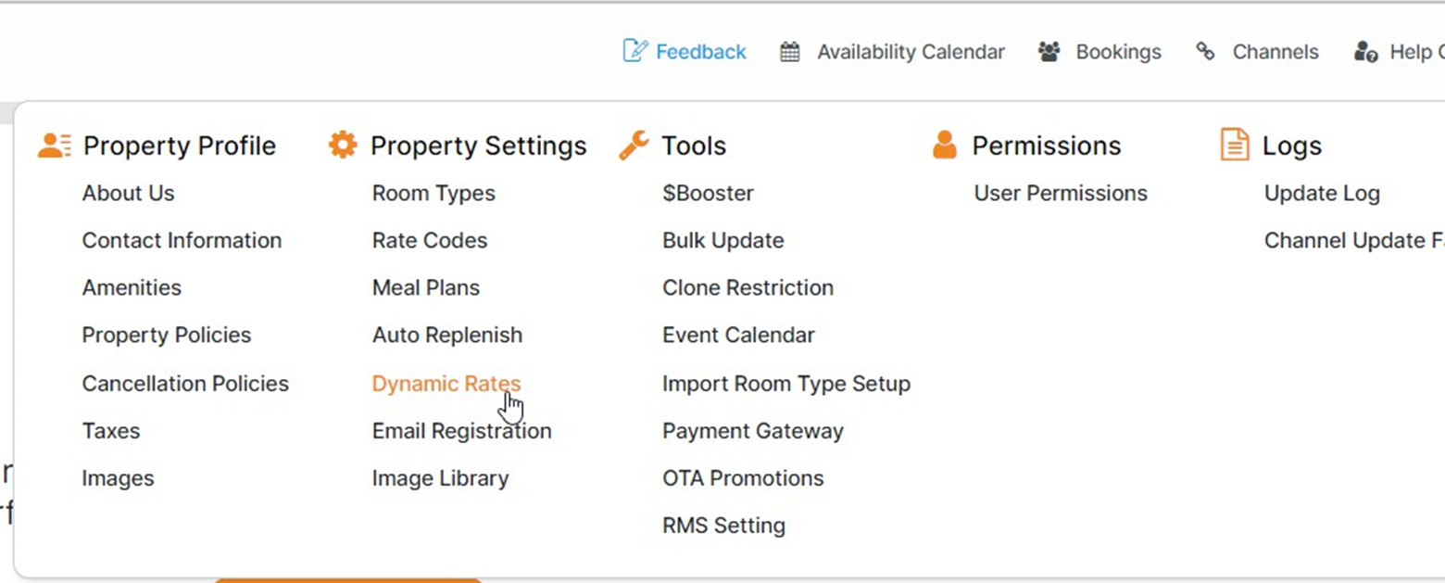Click the Permissions user icon

click(944, 146)
